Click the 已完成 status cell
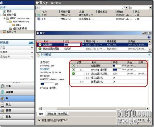 pos(68,49)
